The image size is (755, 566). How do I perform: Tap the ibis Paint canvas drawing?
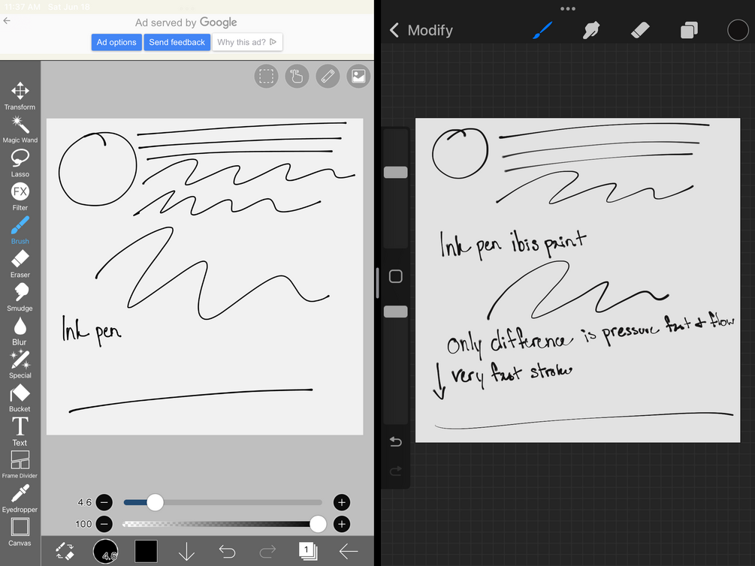[204, 277]
